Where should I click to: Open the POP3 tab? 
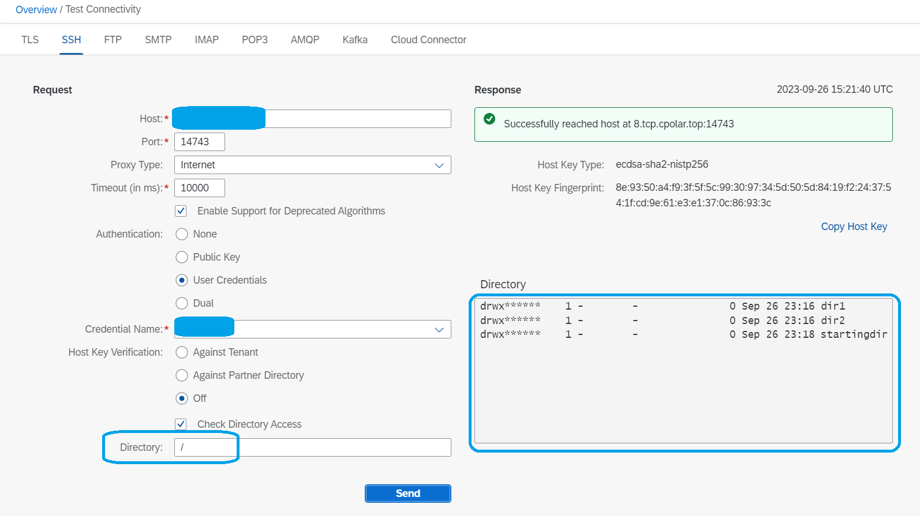(x=255, y=40)
